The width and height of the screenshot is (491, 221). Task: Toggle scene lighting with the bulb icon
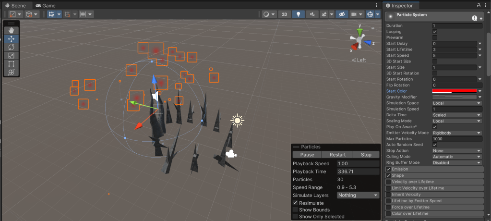coord(299,14)
